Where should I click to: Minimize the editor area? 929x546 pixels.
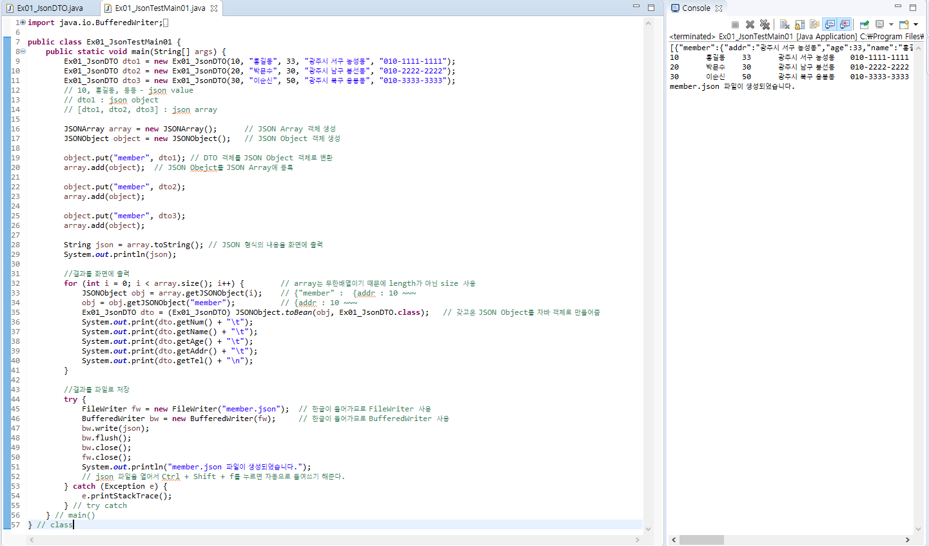click(636, 6)
